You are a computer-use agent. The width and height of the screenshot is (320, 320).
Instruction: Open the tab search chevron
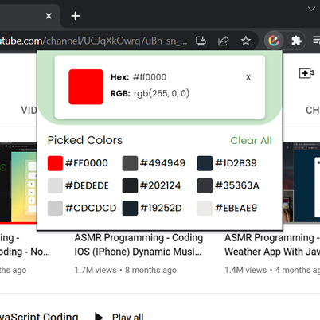click(311, 9)
